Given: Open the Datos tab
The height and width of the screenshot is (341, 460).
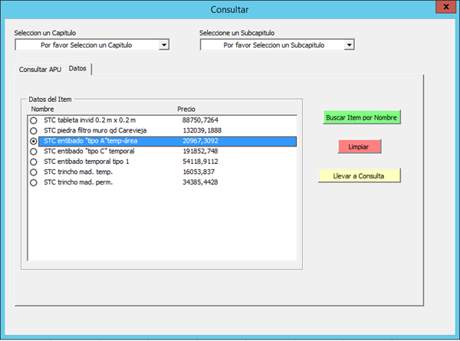Looking at the screenshot, I should tap(77, 69).
